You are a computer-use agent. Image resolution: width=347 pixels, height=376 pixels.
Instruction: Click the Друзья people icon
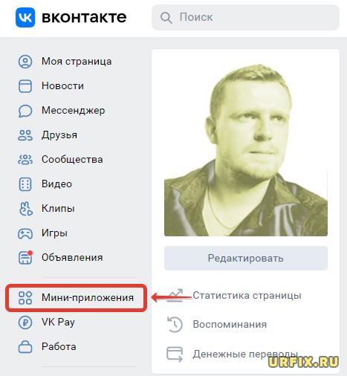pyautogui.click(x=25, y=135)
